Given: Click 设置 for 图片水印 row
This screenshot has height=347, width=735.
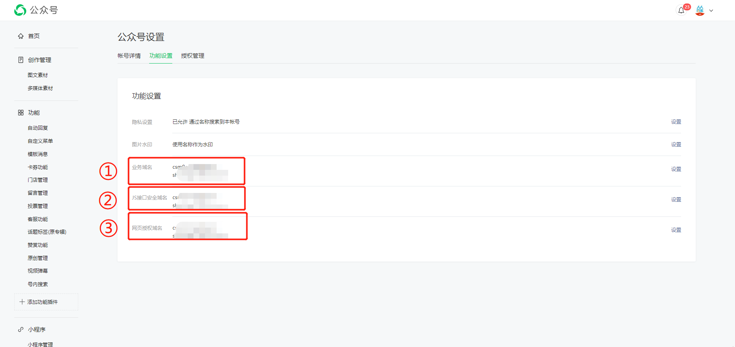Looking at the screenshot, I should pyautogui.click(x=676, y=144).
